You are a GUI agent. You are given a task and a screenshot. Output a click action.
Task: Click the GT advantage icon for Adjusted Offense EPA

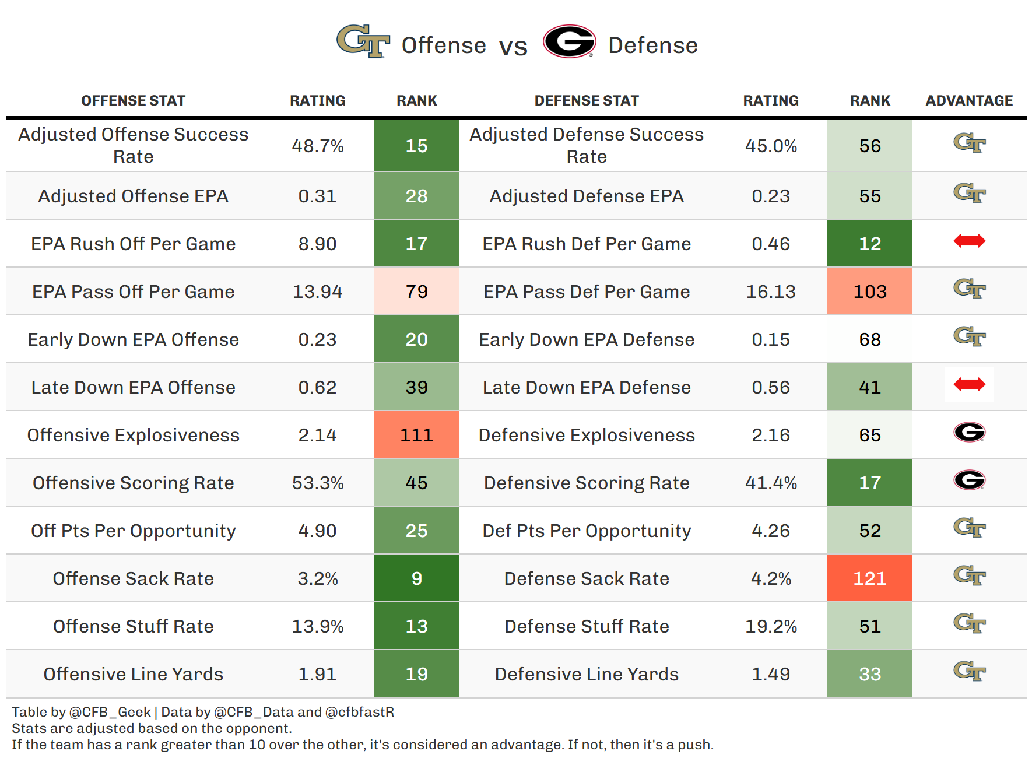(x=969, y=193)
